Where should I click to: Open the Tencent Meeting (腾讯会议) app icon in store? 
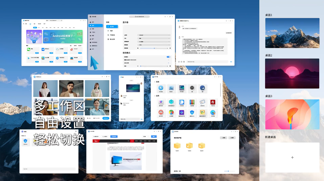coord(43,49)
